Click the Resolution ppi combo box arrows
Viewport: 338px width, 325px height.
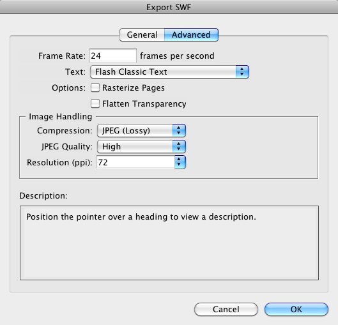point(180,162)
